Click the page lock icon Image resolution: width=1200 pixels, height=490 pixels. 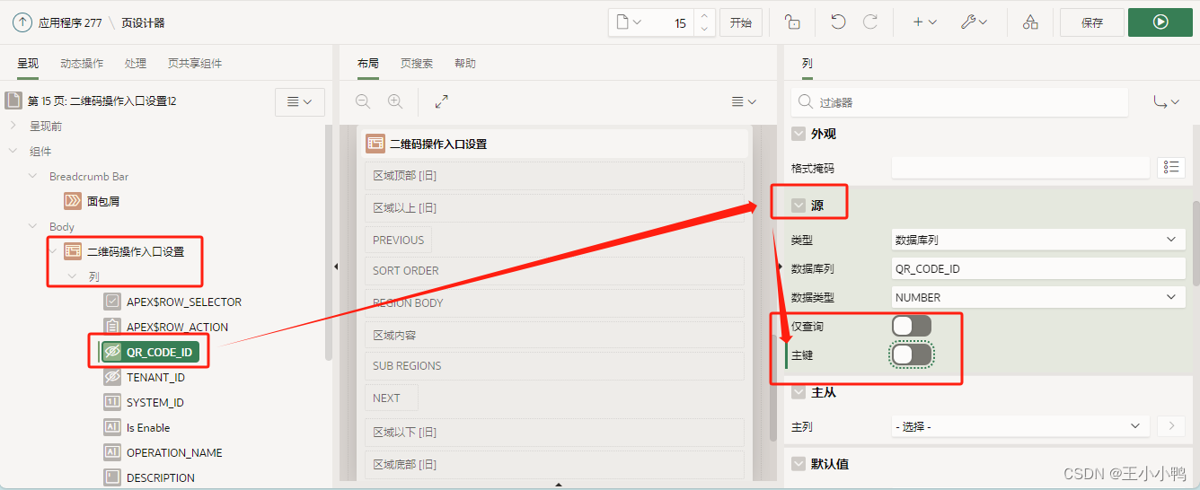793,22
